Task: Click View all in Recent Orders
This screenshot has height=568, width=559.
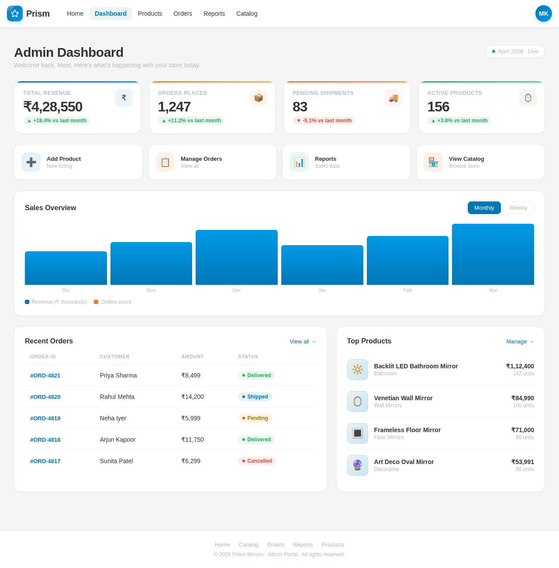Action: [x=303, y=342]
